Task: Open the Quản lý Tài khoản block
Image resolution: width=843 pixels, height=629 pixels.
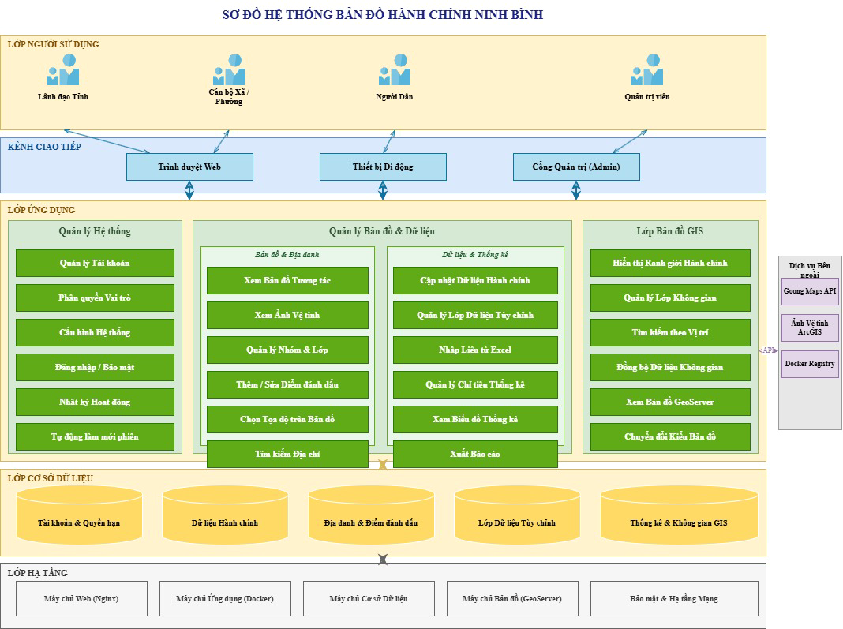Action: 96,263
